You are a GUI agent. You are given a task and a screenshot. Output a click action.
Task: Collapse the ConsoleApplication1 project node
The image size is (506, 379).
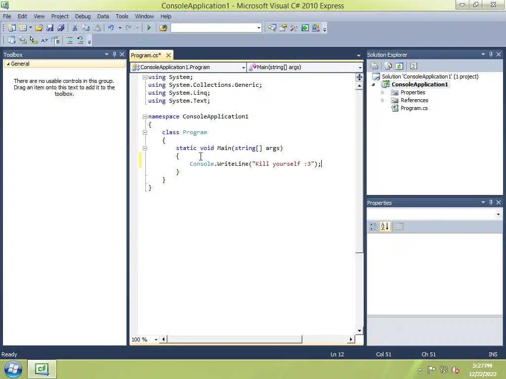pyautogui.click(x=374, y=85)
